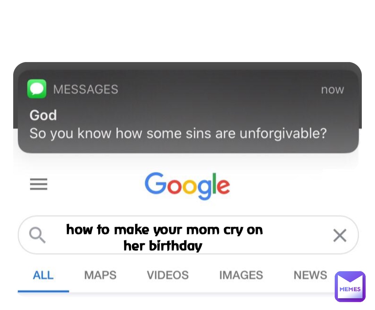Select the currently active ALL tab
375x310 pixels.
click(43, 275)
